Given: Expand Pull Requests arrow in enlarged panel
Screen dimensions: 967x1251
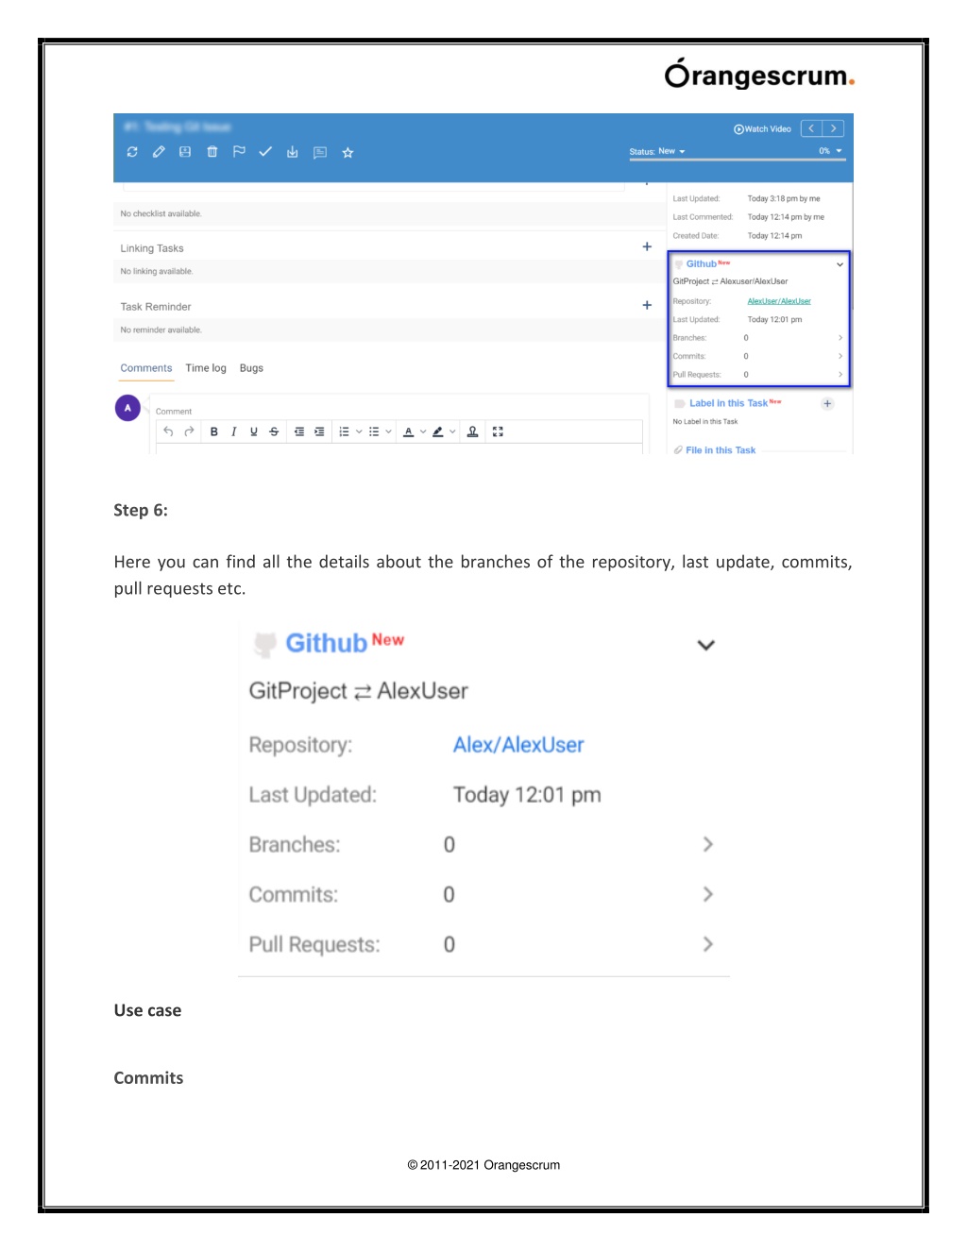Looking at the screenshot, I should (x=707, y=944).
